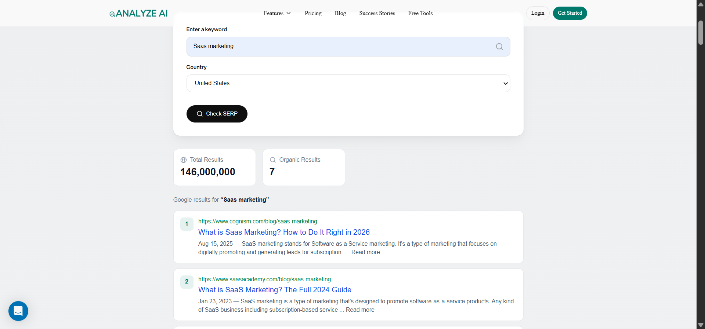Image resolution: width=705 pixels, height=329 pixels.
Task: Click the Organic Results value 7
Action: (x=272, y=172)
